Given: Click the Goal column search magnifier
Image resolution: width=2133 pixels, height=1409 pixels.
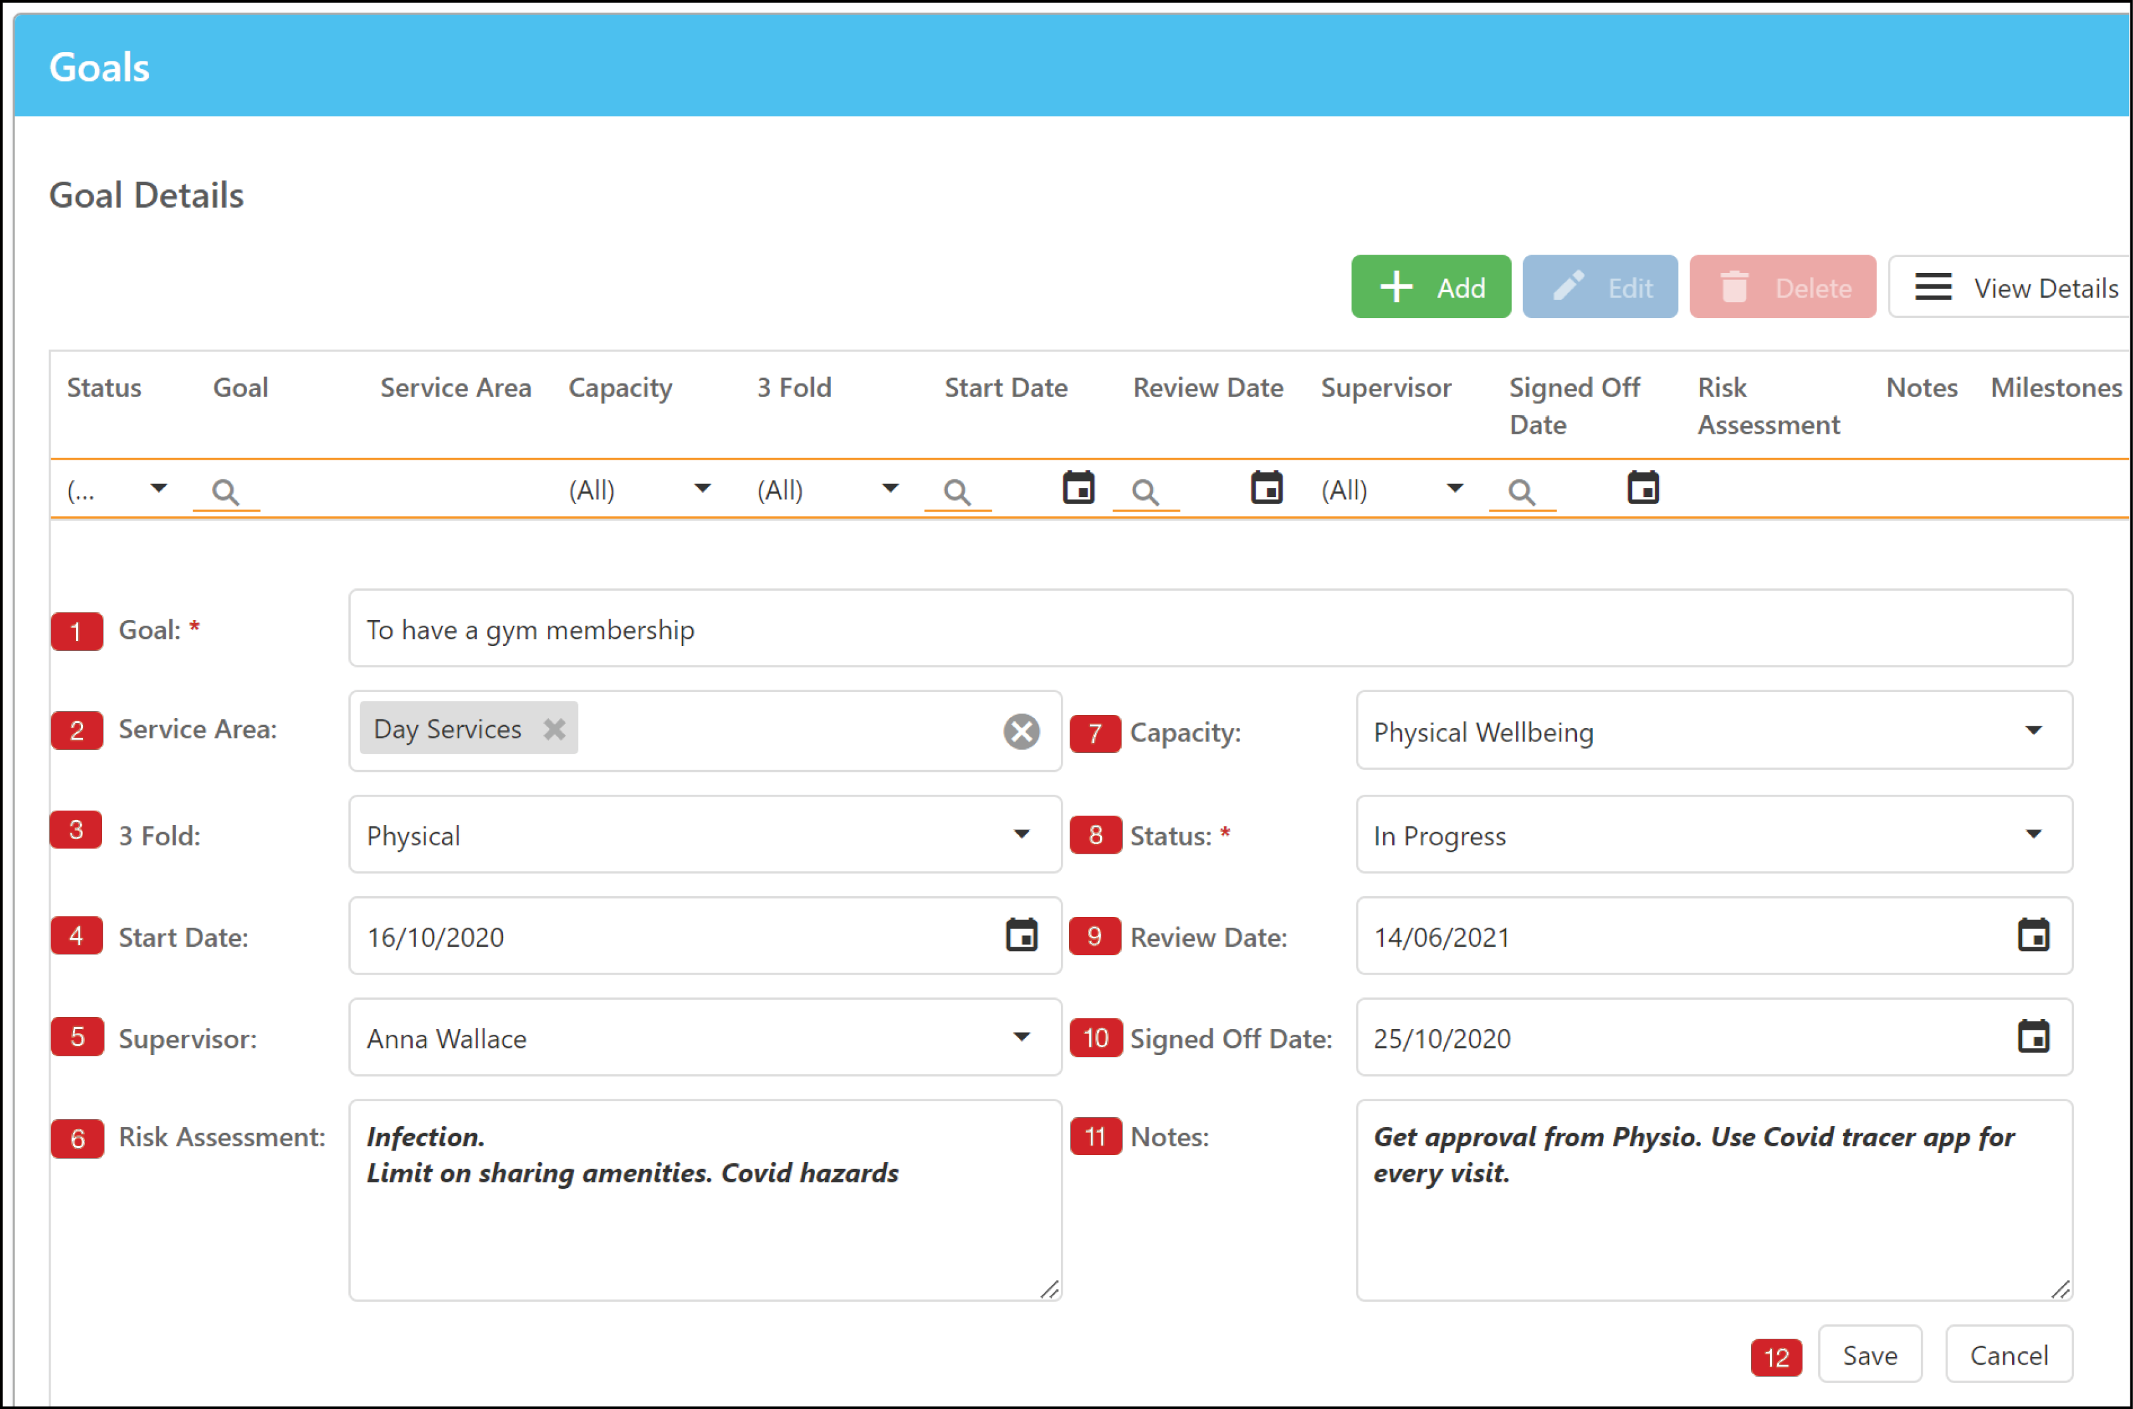Looking at the screenshot, I should [x=225, y=491].
